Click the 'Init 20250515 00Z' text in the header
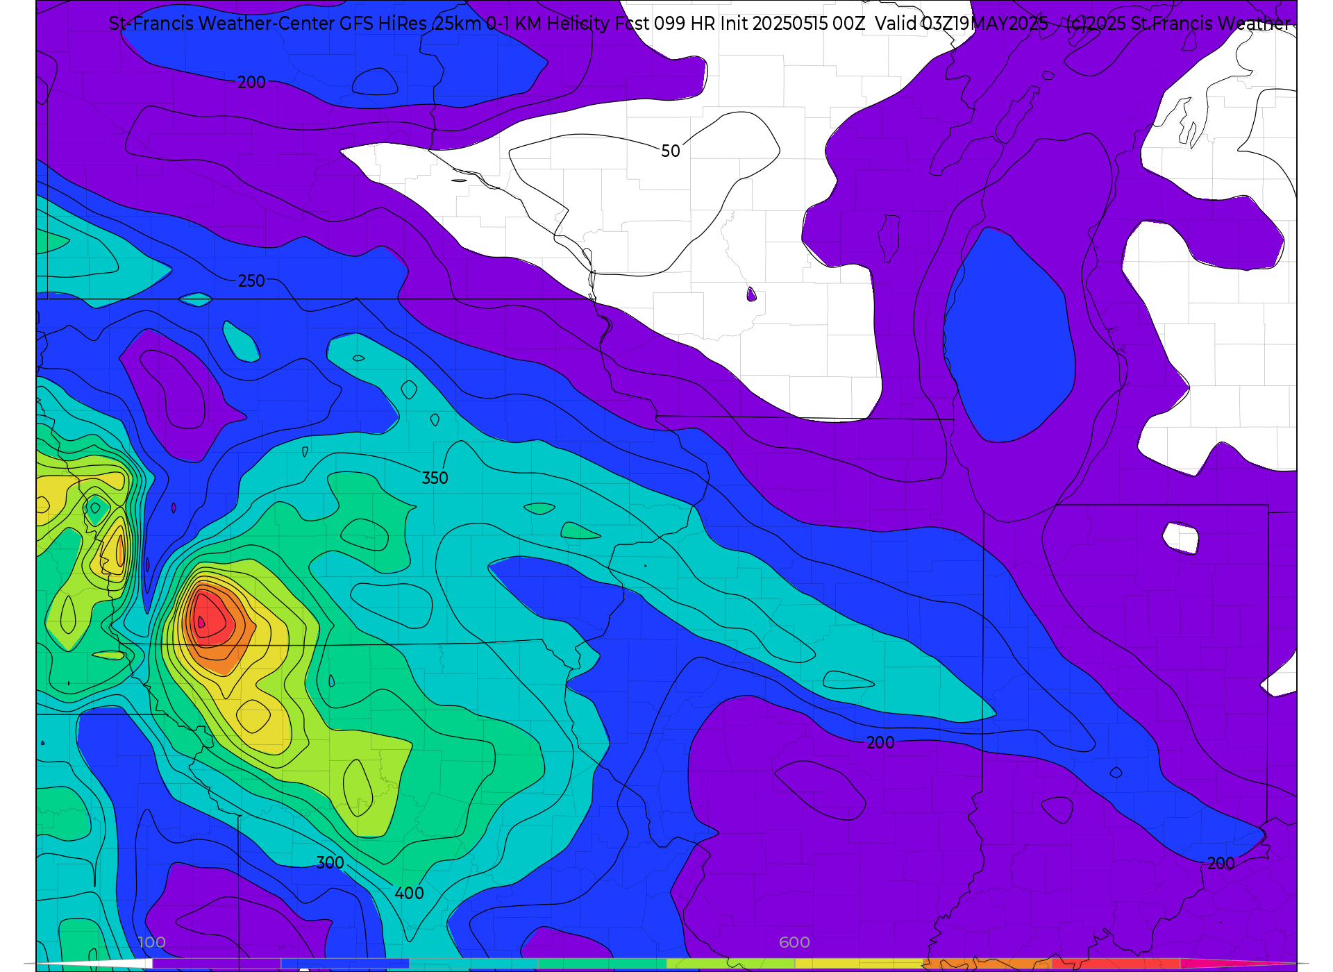The width and height of the screenshot is (1333, 972). [x=792, y=24]
